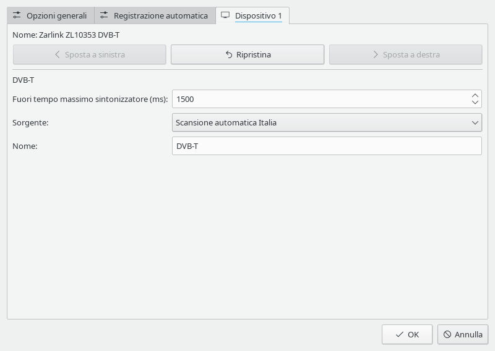Click Sposta a destra button

406,54
